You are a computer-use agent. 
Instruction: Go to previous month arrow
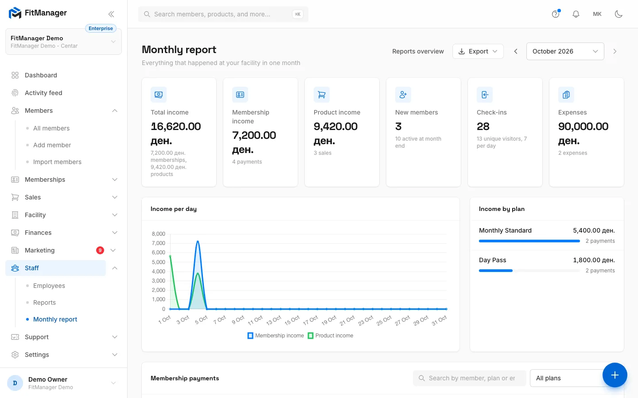point(516,51)
